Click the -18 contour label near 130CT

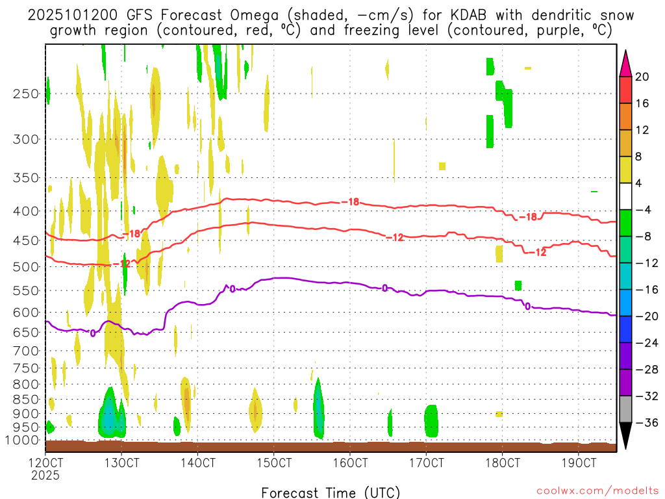point(131,234)
